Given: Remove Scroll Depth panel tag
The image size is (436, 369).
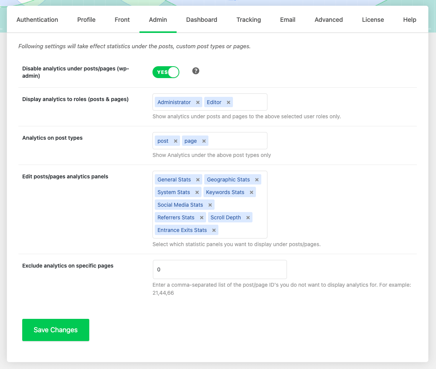Looking at the screenshot, I should click(x=248, y=218).
